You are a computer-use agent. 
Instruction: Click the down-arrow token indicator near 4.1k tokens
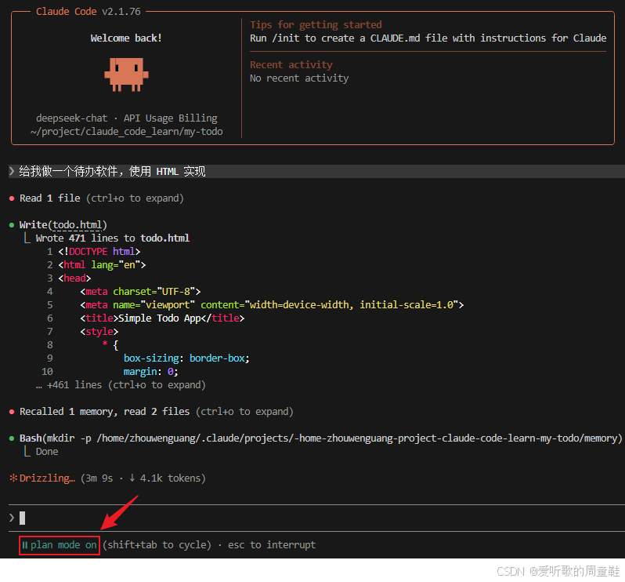tap(132, 478)
